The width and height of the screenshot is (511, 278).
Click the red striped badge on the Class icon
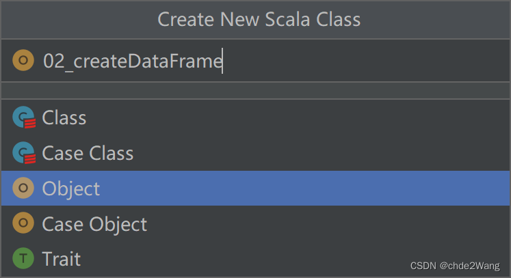point(30,124)
